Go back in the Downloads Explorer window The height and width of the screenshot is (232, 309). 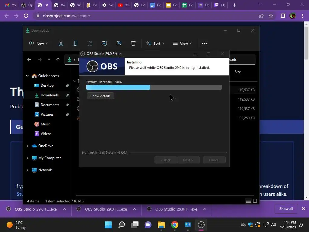(29, 60)
